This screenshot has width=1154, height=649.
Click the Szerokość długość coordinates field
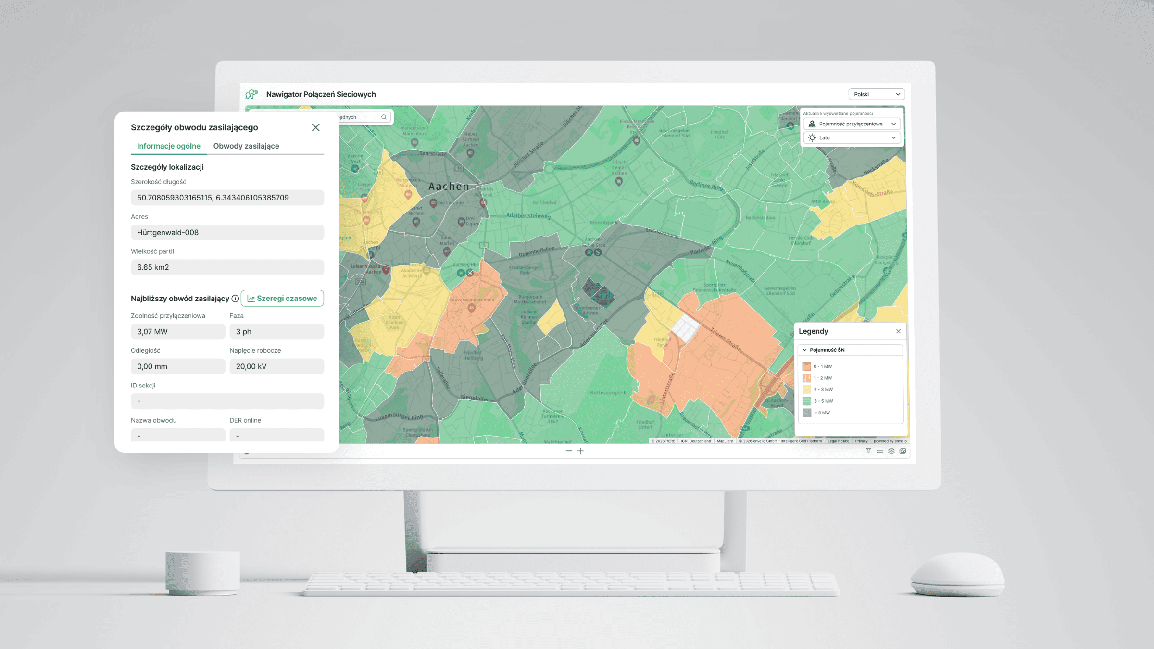[227, 198]
